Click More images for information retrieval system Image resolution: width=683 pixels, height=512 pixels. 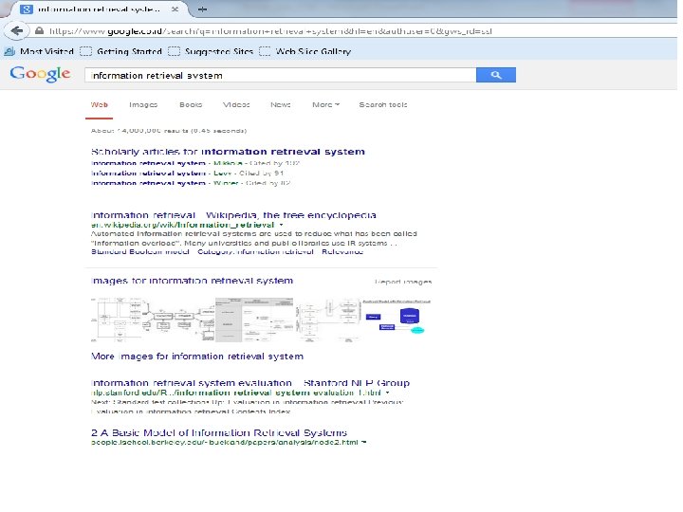click(x=197, y=357)
